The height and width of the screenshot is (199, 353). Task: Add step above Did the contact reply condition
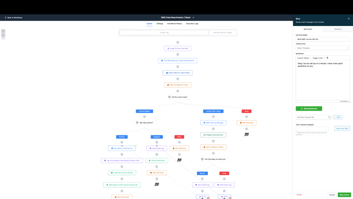pyautogui.click(x=178, y=91)
